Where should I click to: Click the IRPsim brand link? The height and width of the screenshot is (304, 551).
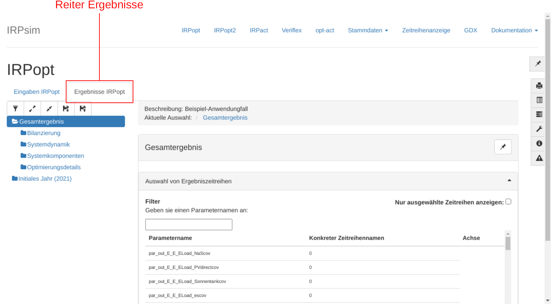(24, 30)
